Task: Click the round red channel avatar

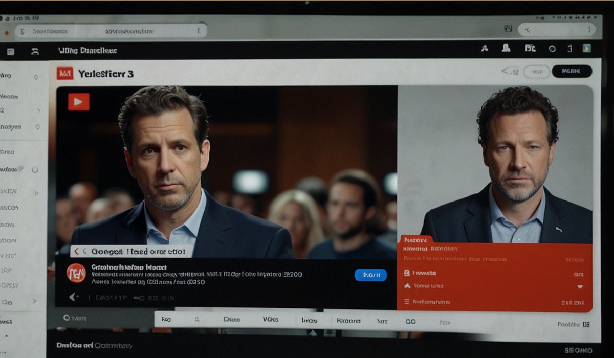Action: click(76, 273)
